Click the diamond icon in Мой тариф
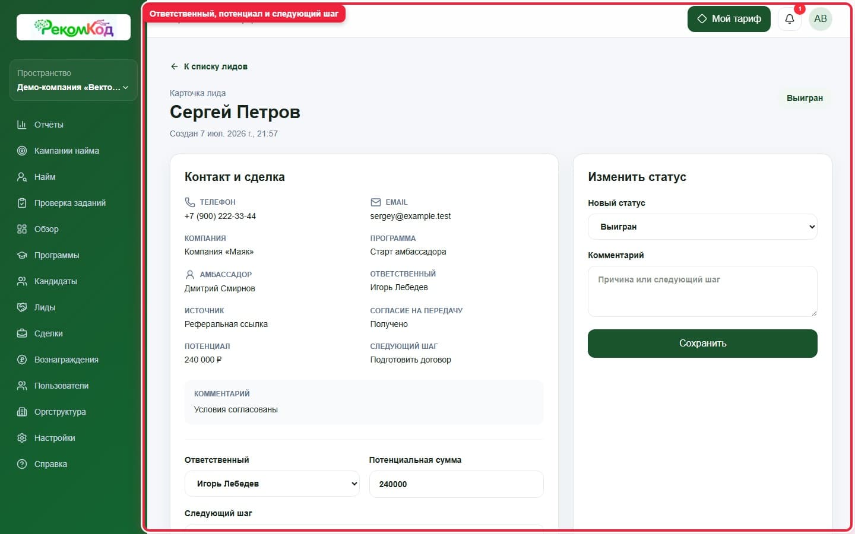 [x=702, y=19]
